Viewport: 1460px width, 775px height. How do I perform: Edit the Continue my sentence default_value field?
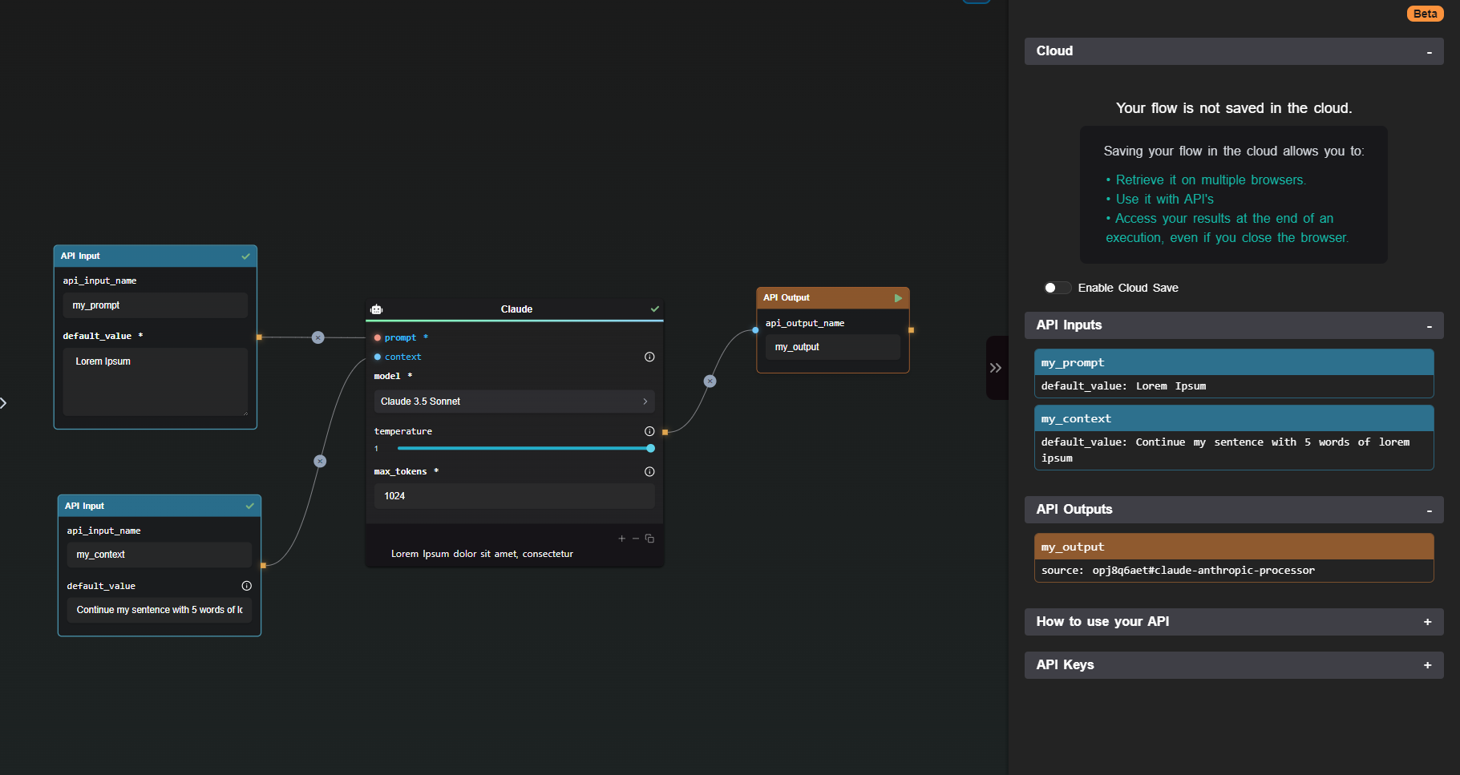pos(159,610)
